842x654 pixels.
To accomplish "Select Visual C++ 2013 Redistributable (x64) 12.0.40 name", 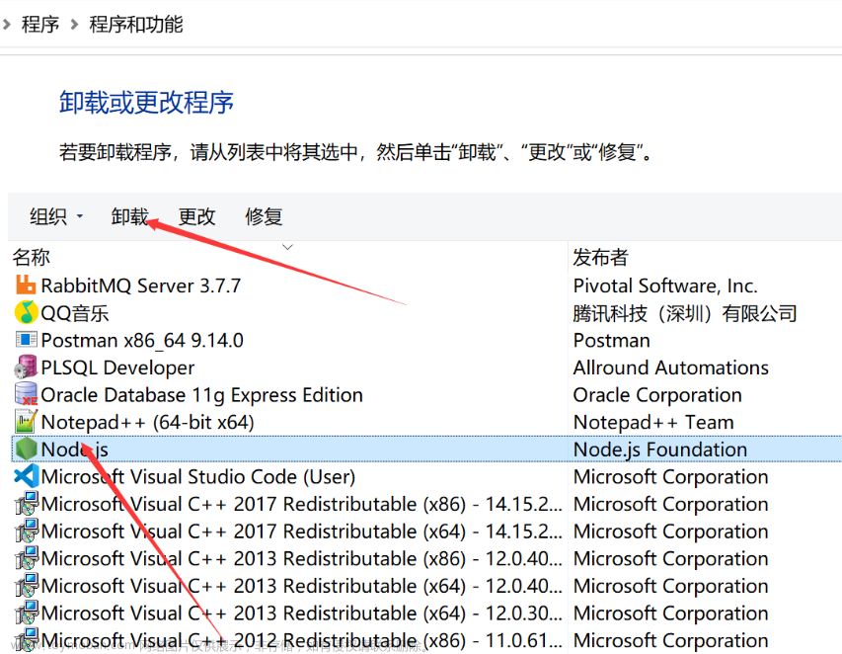I will [x=301, y=586].
